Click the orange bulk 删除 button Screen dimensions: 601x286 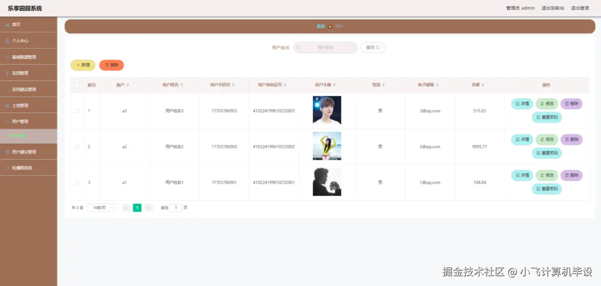coord(112,65)
